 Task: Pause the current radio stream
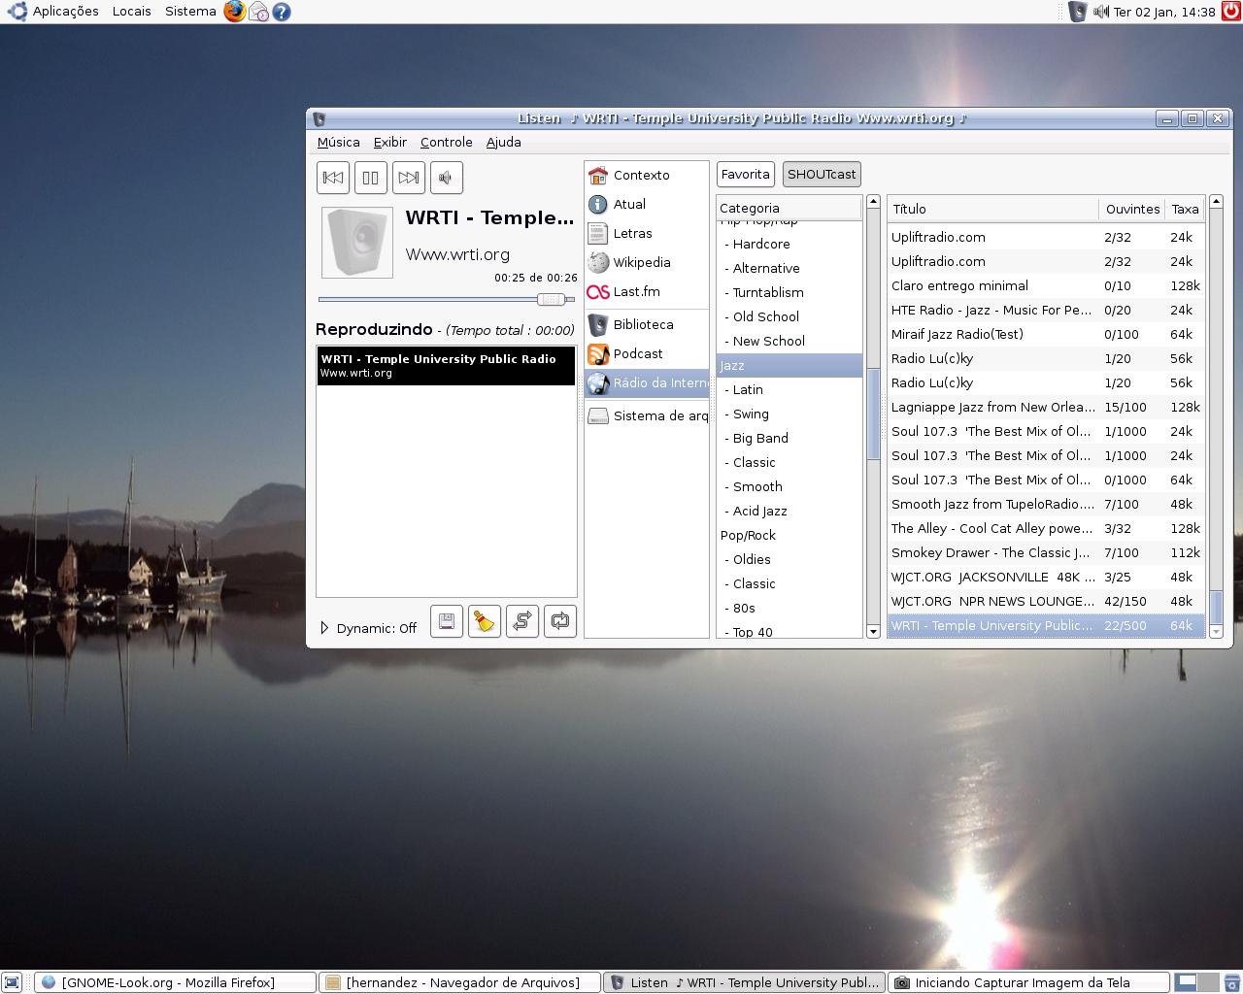(371, 178)
